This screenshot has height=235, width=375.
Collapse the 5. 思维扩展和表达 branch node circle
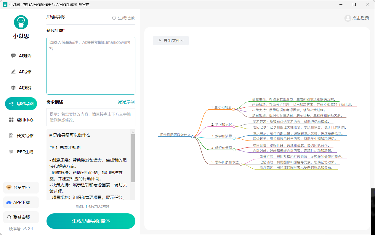[x=241, y=164]
